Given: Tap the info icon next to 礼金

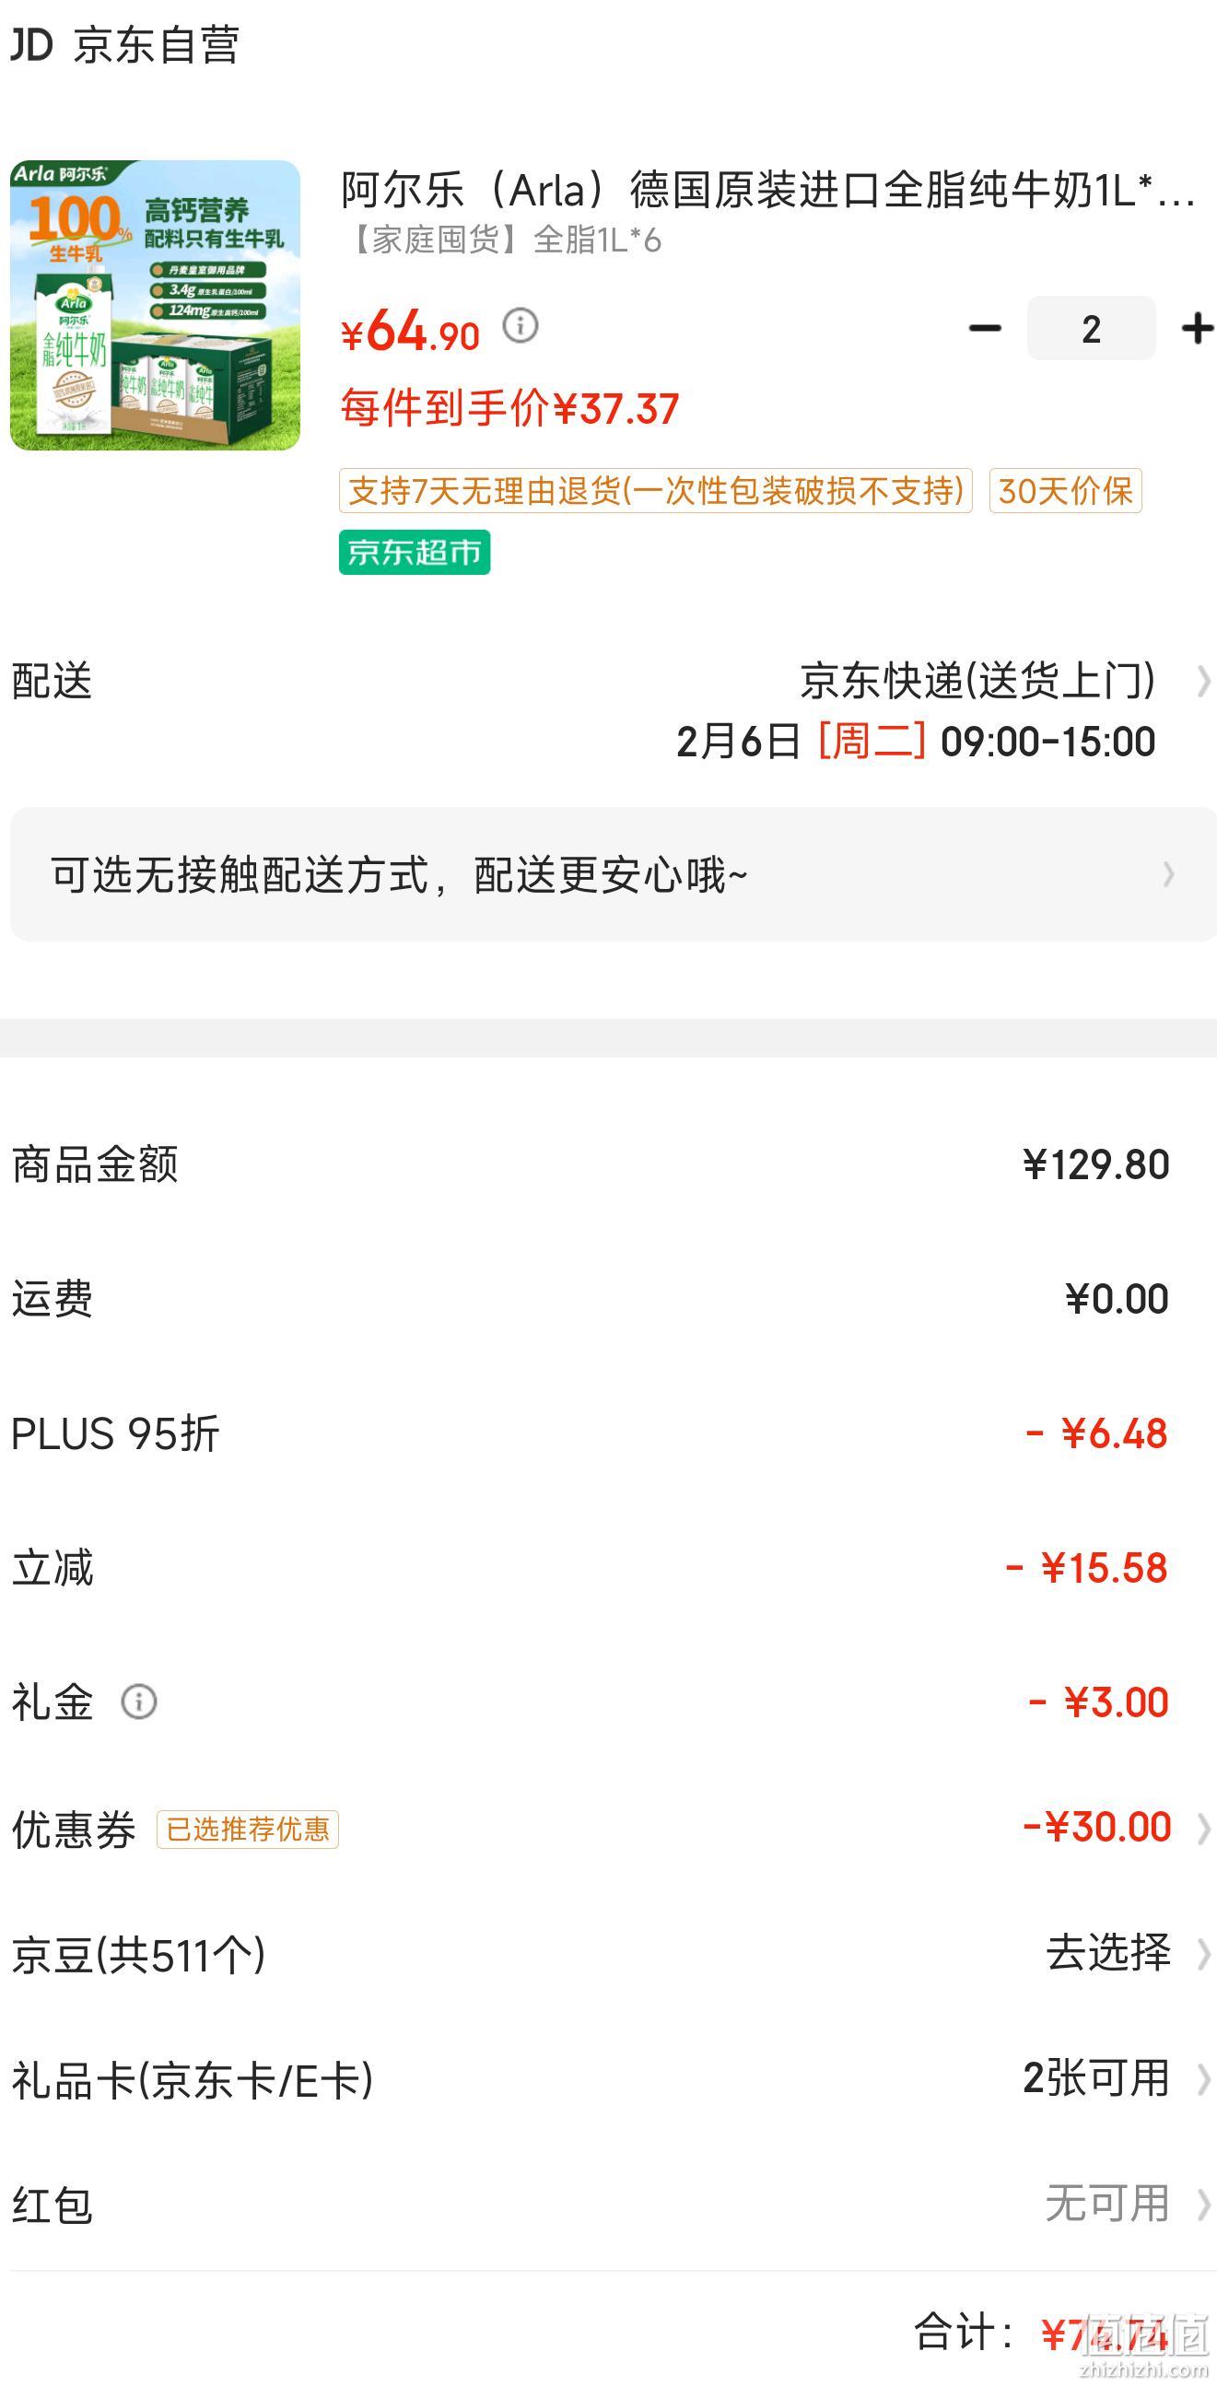Looking at the screenshot, I should (139, 1702).
